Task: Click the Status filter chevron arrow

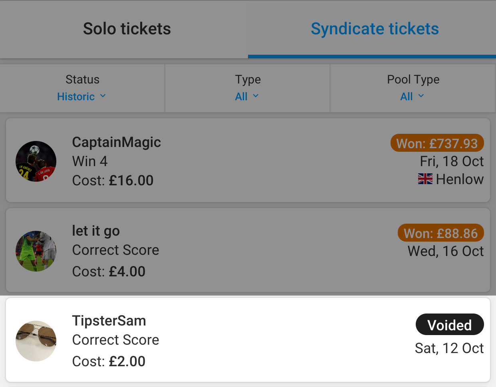Action: (x=103, y=96)
